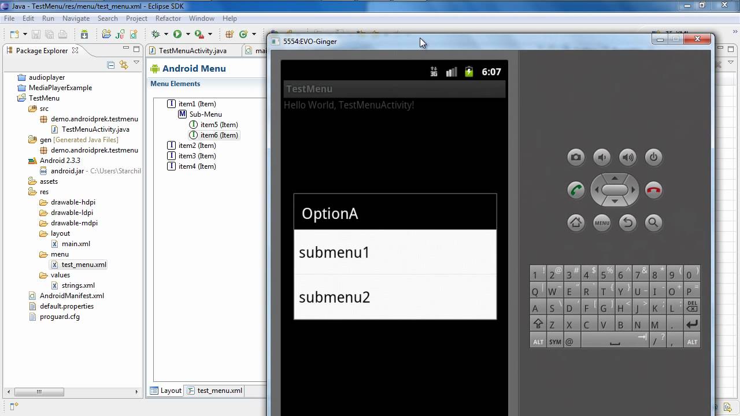
Task: Open the New Java Class dropdown arrow
Action: (x=254, y=35)
